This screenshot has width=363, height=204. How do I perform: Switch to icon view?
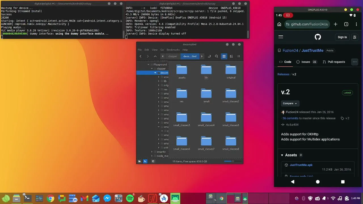click(224, 56)
